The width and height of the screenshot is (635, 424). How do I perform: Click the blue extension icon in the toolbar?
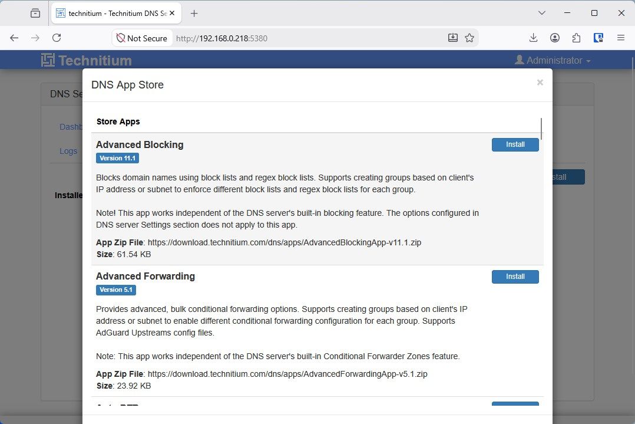(x=598, y=38)
